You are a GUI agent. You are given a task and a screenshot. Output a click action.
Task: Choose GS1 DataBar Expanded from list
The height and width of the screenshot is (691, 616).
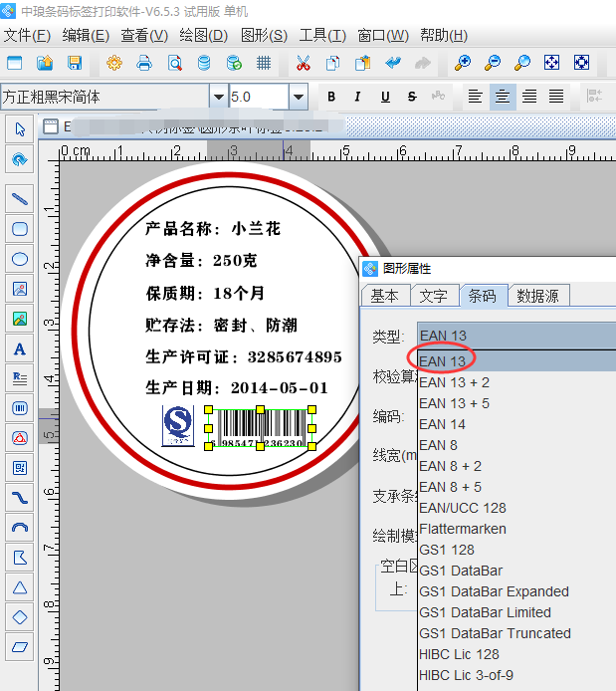pos(494,591)
